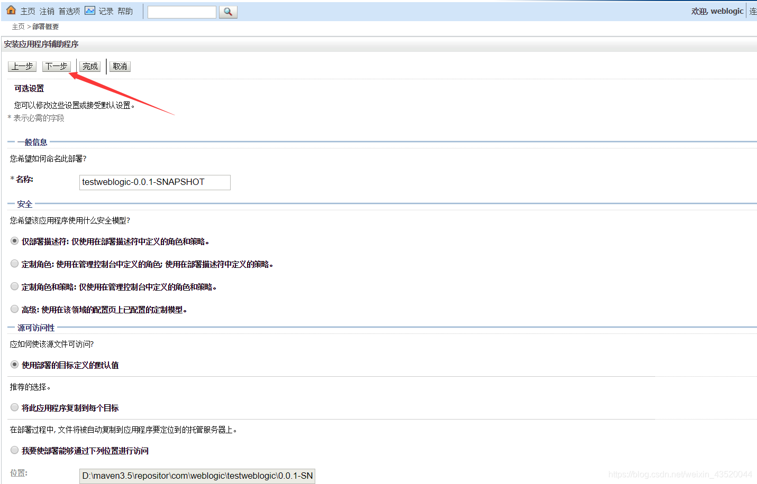
Task: Click the 欢迎, weblogic text
Action: coord(717,11)
